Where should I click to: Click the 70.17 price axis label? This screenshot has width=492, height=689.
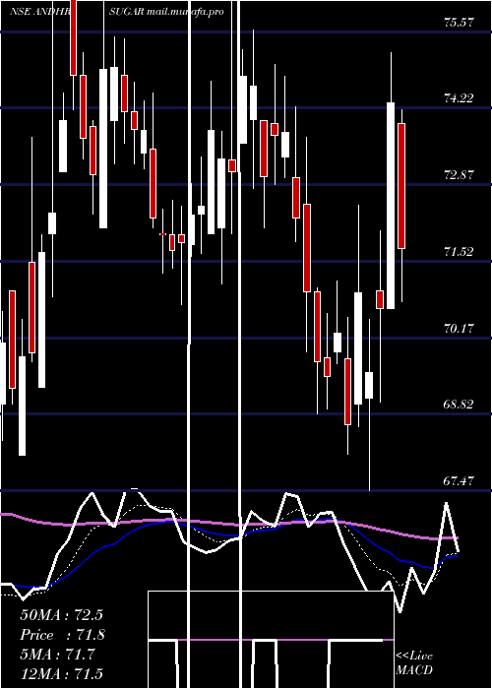459,328
